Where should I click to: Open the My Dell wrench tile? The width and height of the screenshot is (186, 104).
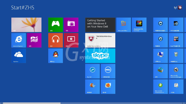(92, 71)
